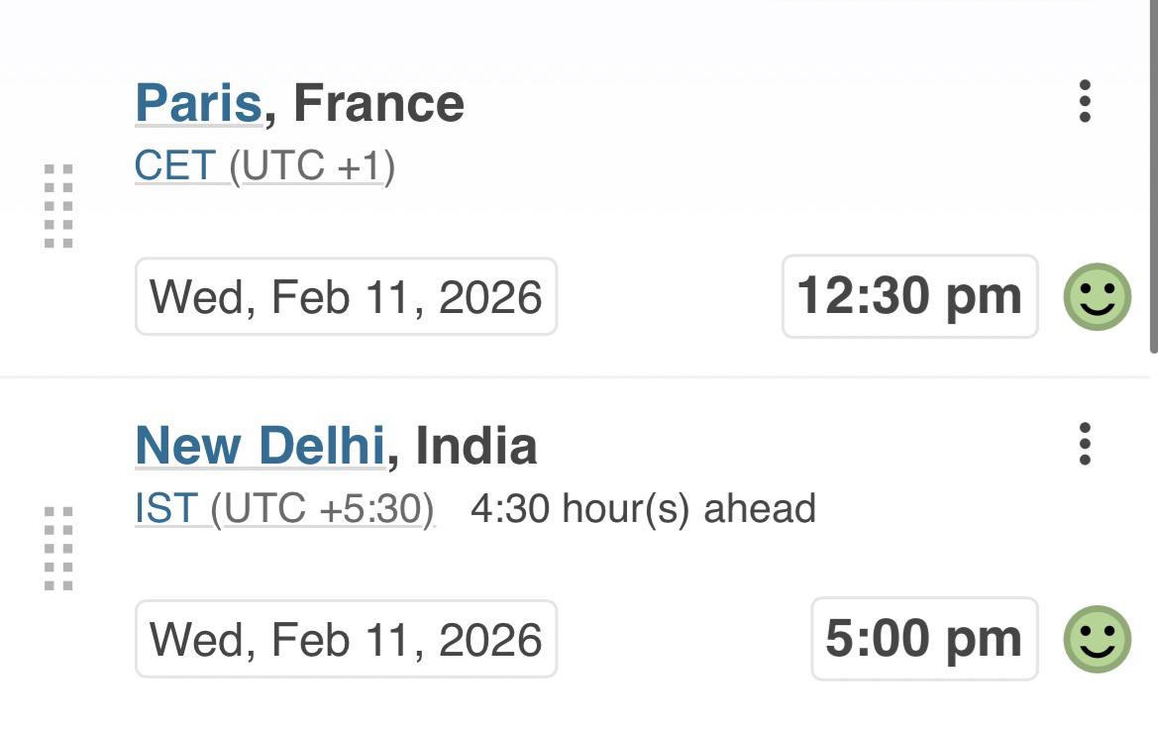Edit the 5:00 pm New Delhi time field
The image size is (1158, 731).
923,639
